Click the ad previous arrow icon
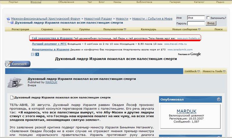Image resolution: width=232 pixels, height=138 pixels. click(33, 54)
